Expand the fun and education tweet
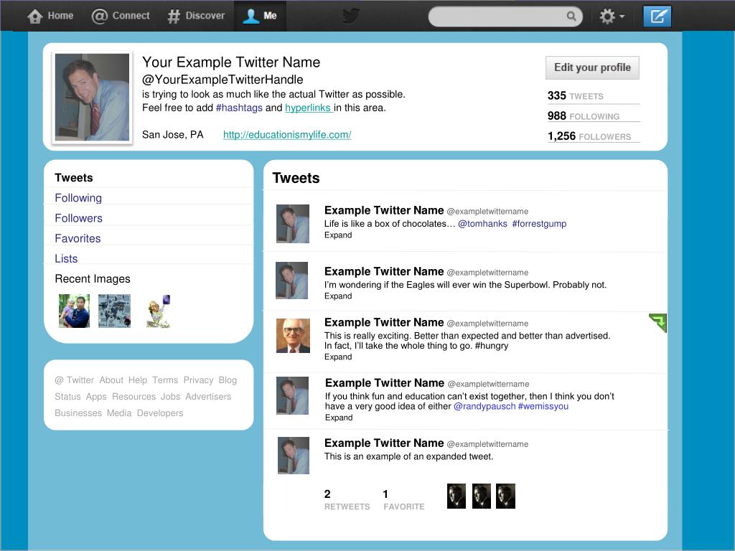735x551 pixels. click(339, 418)
